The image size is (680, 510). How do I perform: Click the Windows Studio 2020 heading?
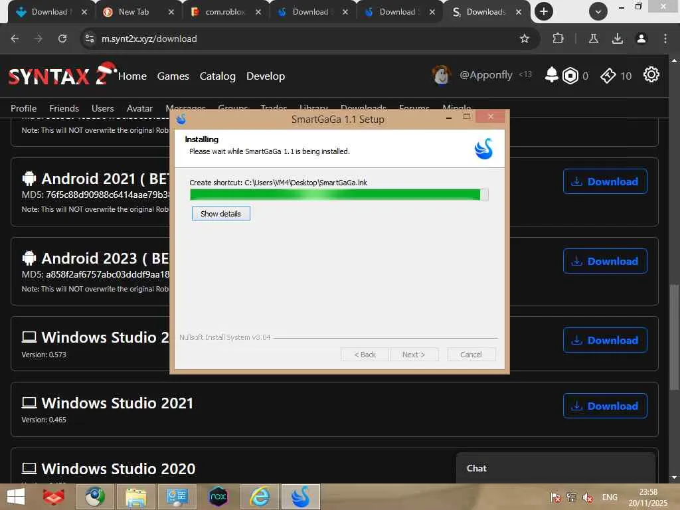[118, 468]
